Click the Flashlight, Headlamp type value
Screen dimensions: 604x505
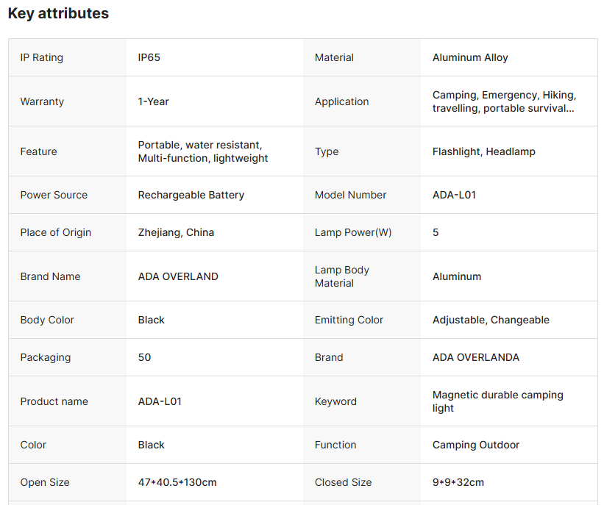pyautogui.click(x=483, y=151)
